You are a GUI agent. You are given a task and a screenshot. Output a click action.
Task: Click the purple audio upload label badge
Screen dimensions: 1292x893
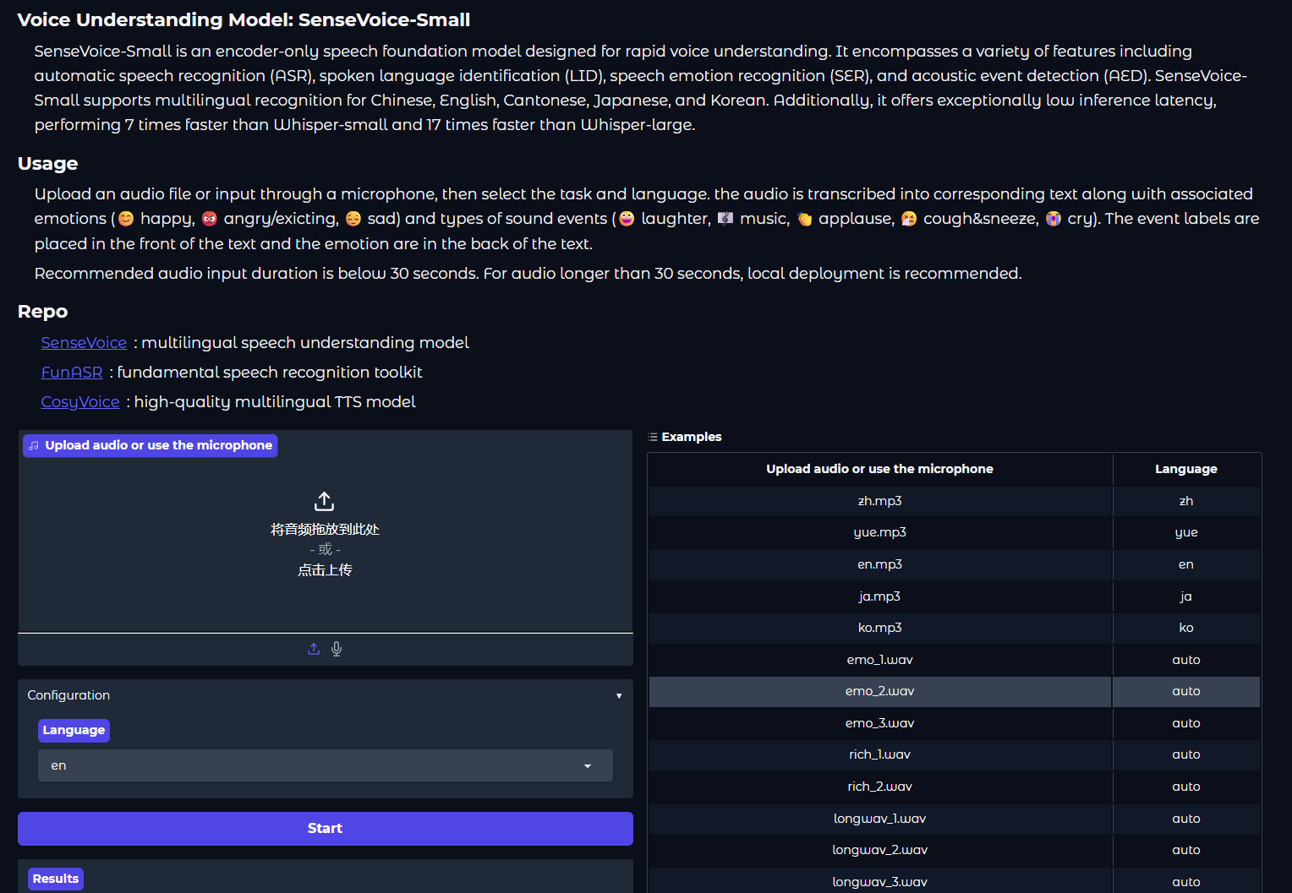point(151,445)
